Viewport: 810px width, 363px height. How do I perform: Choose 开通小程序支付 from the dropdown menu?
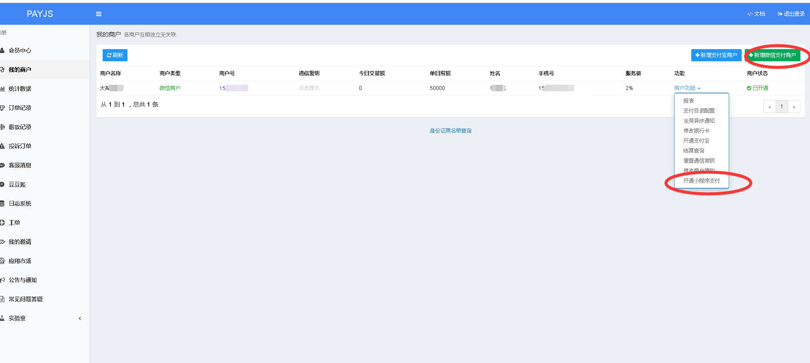[701, 181]
